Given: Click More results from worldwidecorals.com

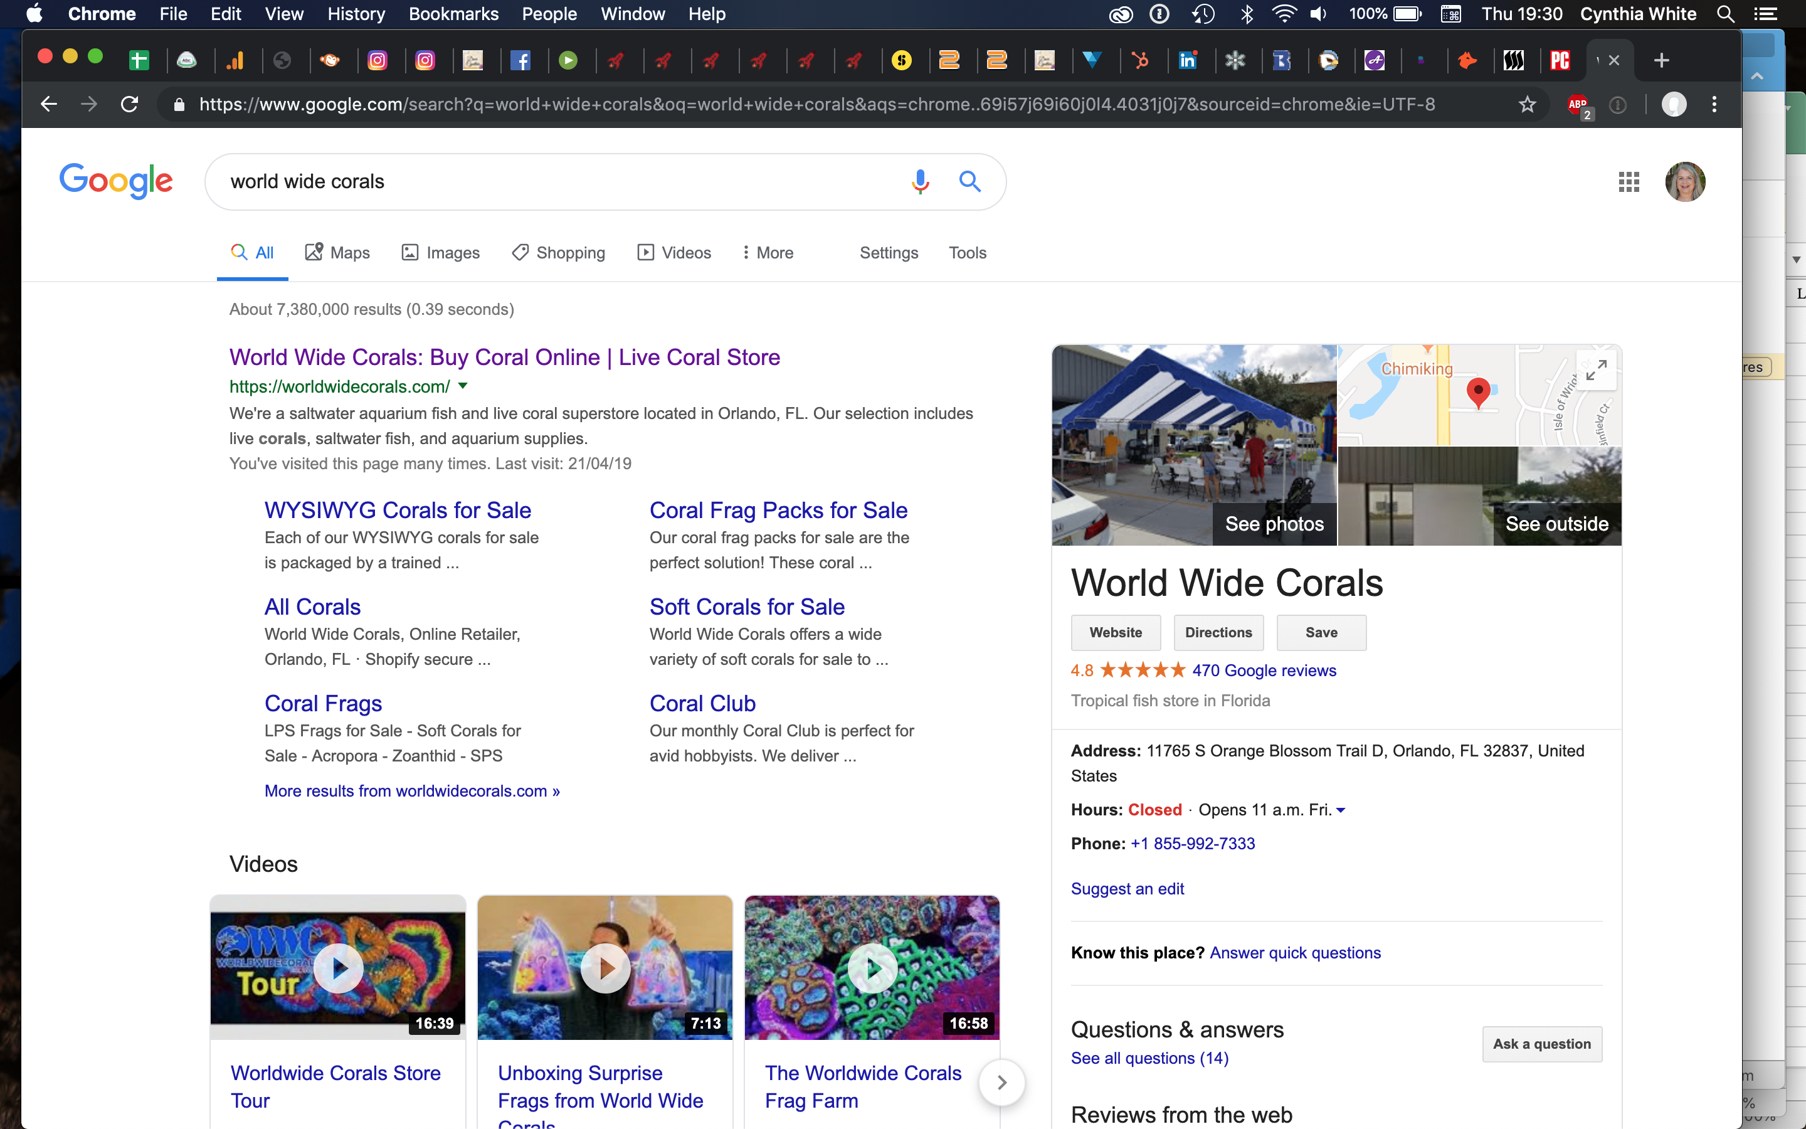Looking at the screenshot, I should 412,791.
